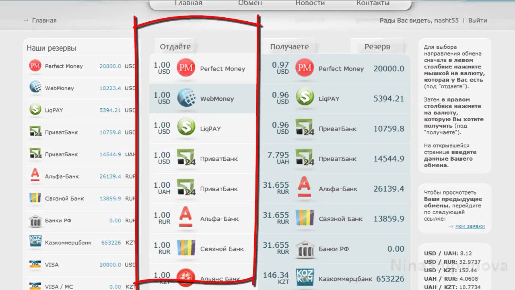Select LiqPAY icon in Отдаёте column
The height and width of the screenshot is (290, 515).
(186, 127)
